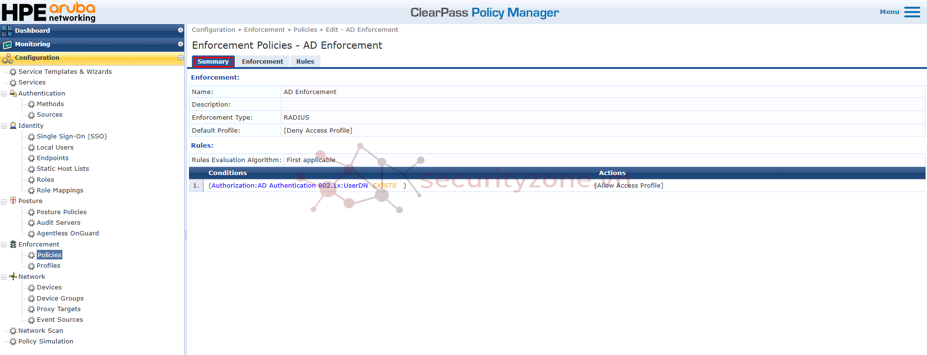Collapse the Identity tree node
927x355 pixels.
click(4, 126)
